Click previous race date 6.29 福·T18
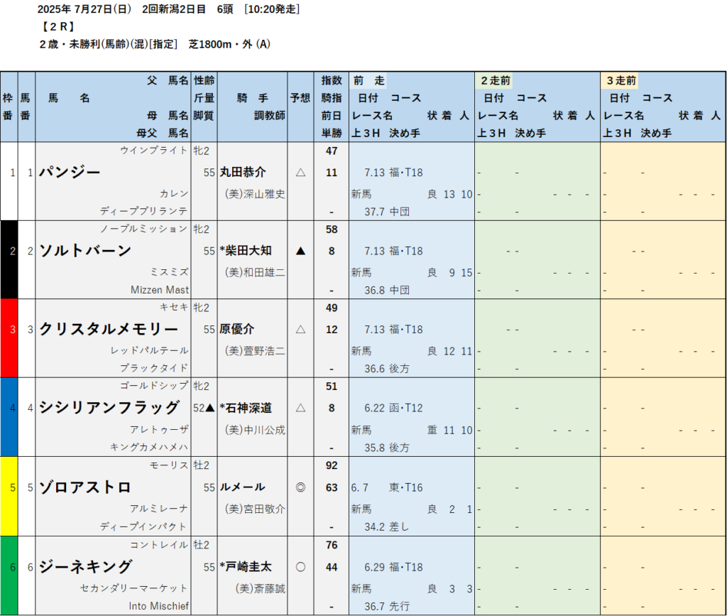This screenshot has width=727, height=616. [x=393, y=567]
